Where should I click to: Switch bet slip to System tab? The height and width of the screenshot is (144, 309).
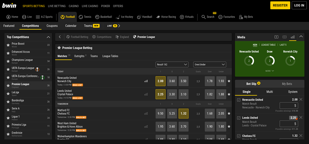point(293,92)
